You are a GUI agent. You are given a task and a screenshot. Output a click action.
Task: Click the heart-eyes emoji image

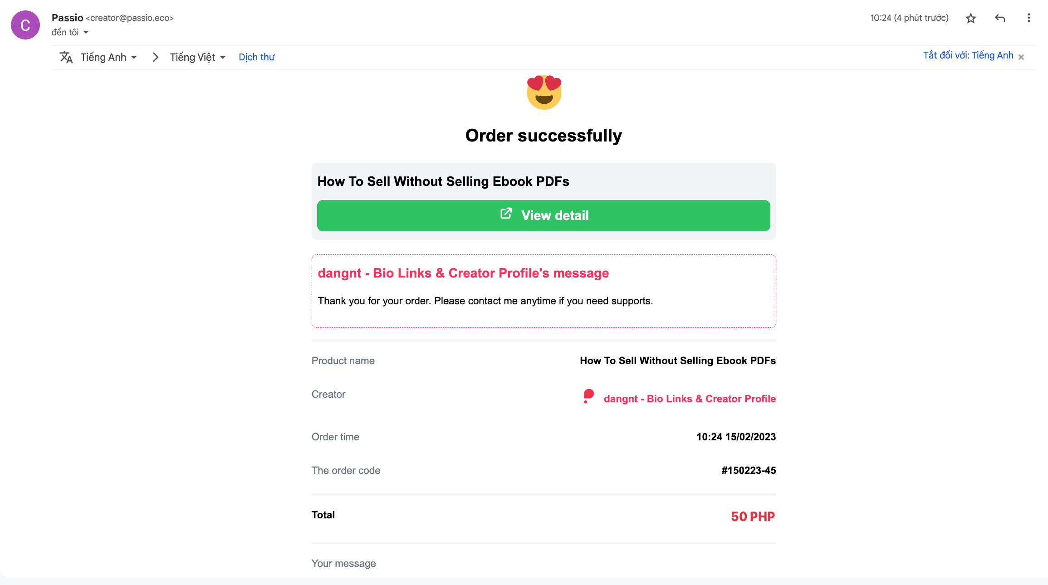(x=544, y=93)
